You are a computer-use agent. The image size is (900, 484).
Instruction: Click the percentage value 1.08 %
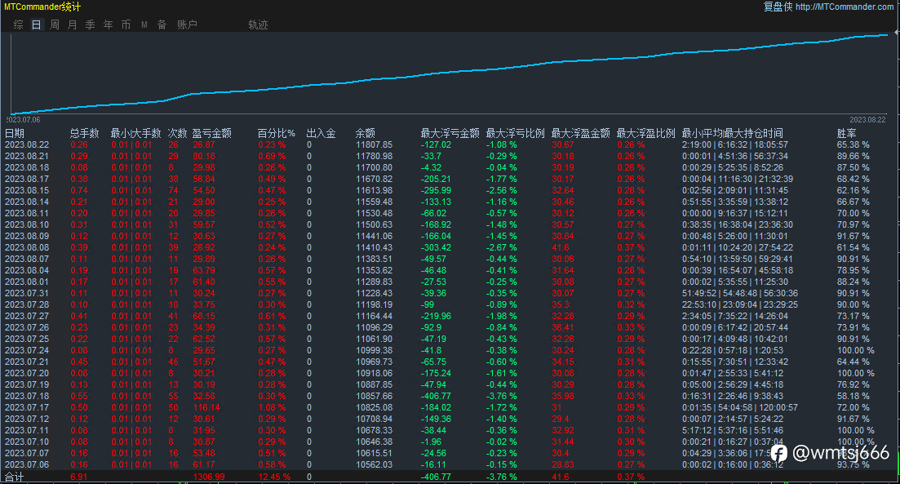click(272, 407)
